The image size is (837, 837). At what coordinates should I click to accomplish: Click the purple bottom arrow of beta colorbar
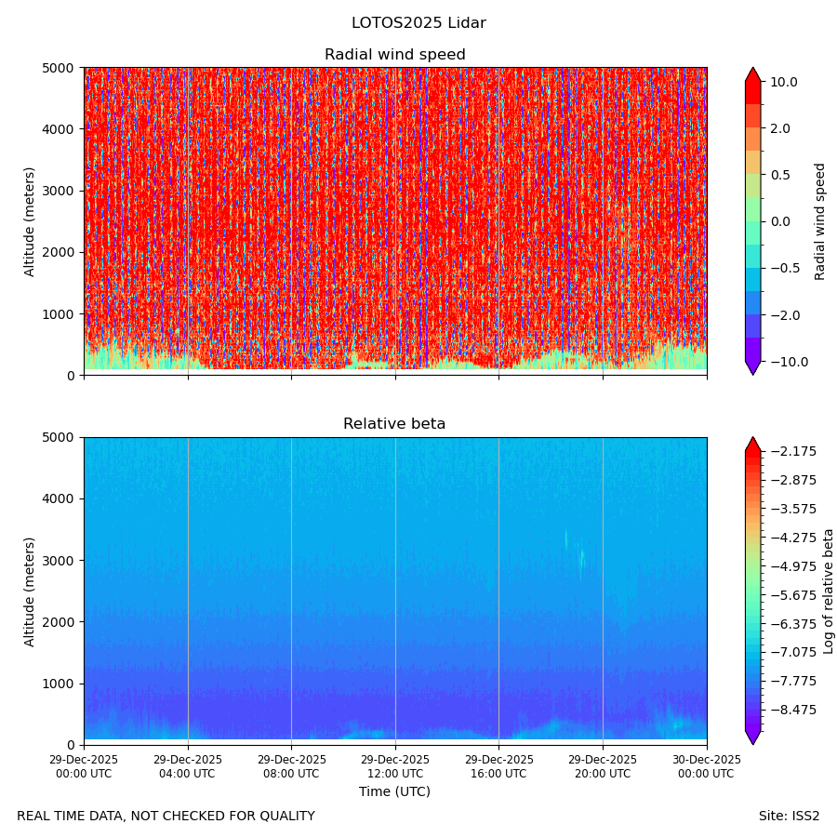(752, 737)
